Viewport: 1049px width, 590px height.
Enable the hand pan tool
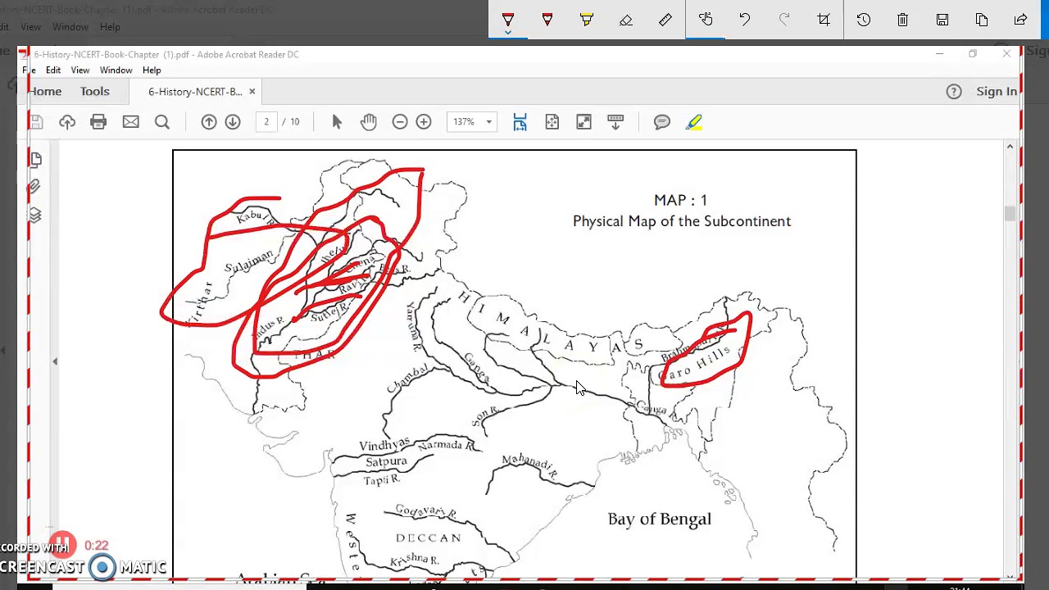369,122
